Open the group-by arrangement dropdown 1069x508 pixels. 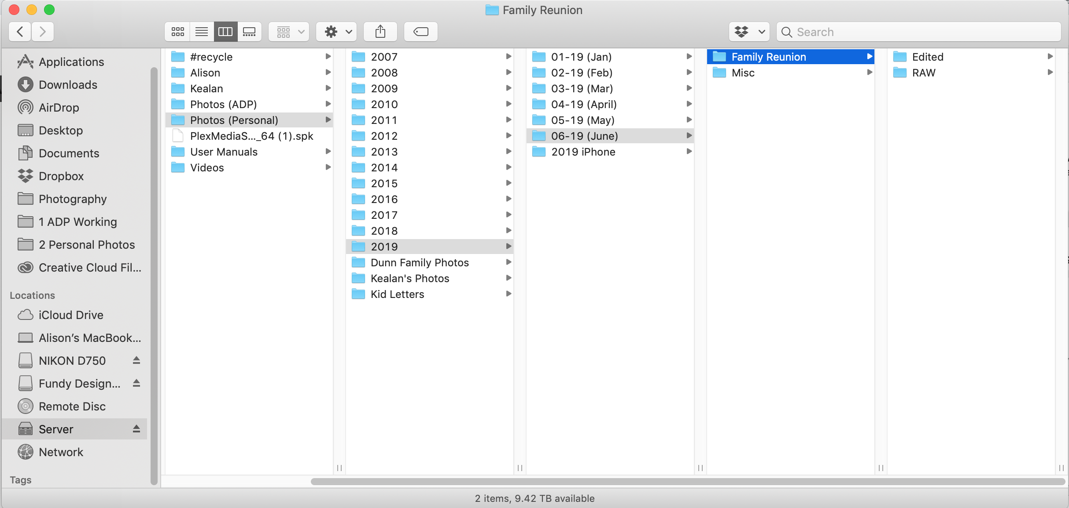pyautogui.click(x=289, y=32)
